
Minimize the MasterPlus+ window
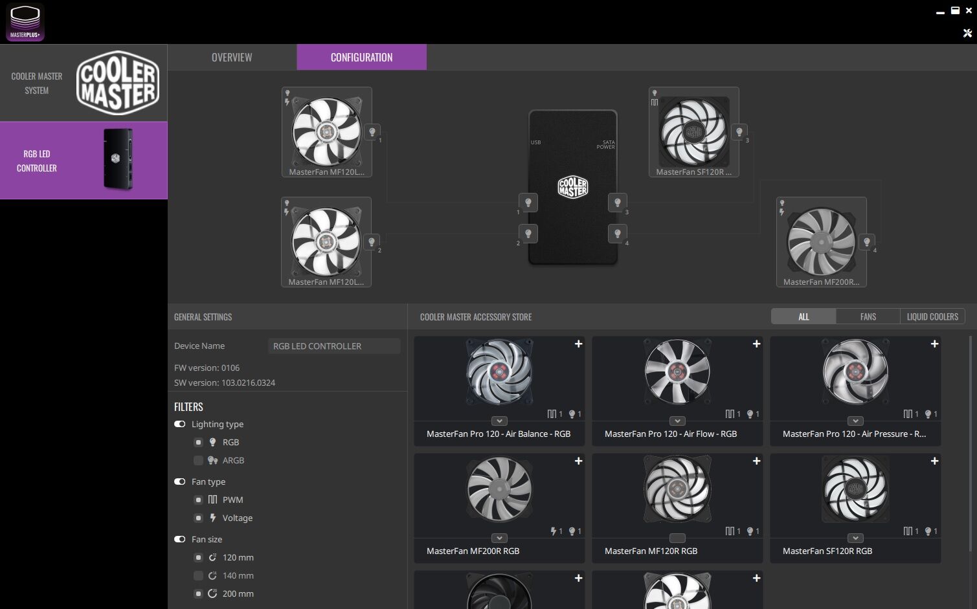click(x=940, y=12)
